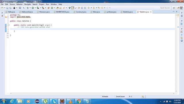Open the File menu
The height and width of the screenshot is (104, 184).
point(2,4)
